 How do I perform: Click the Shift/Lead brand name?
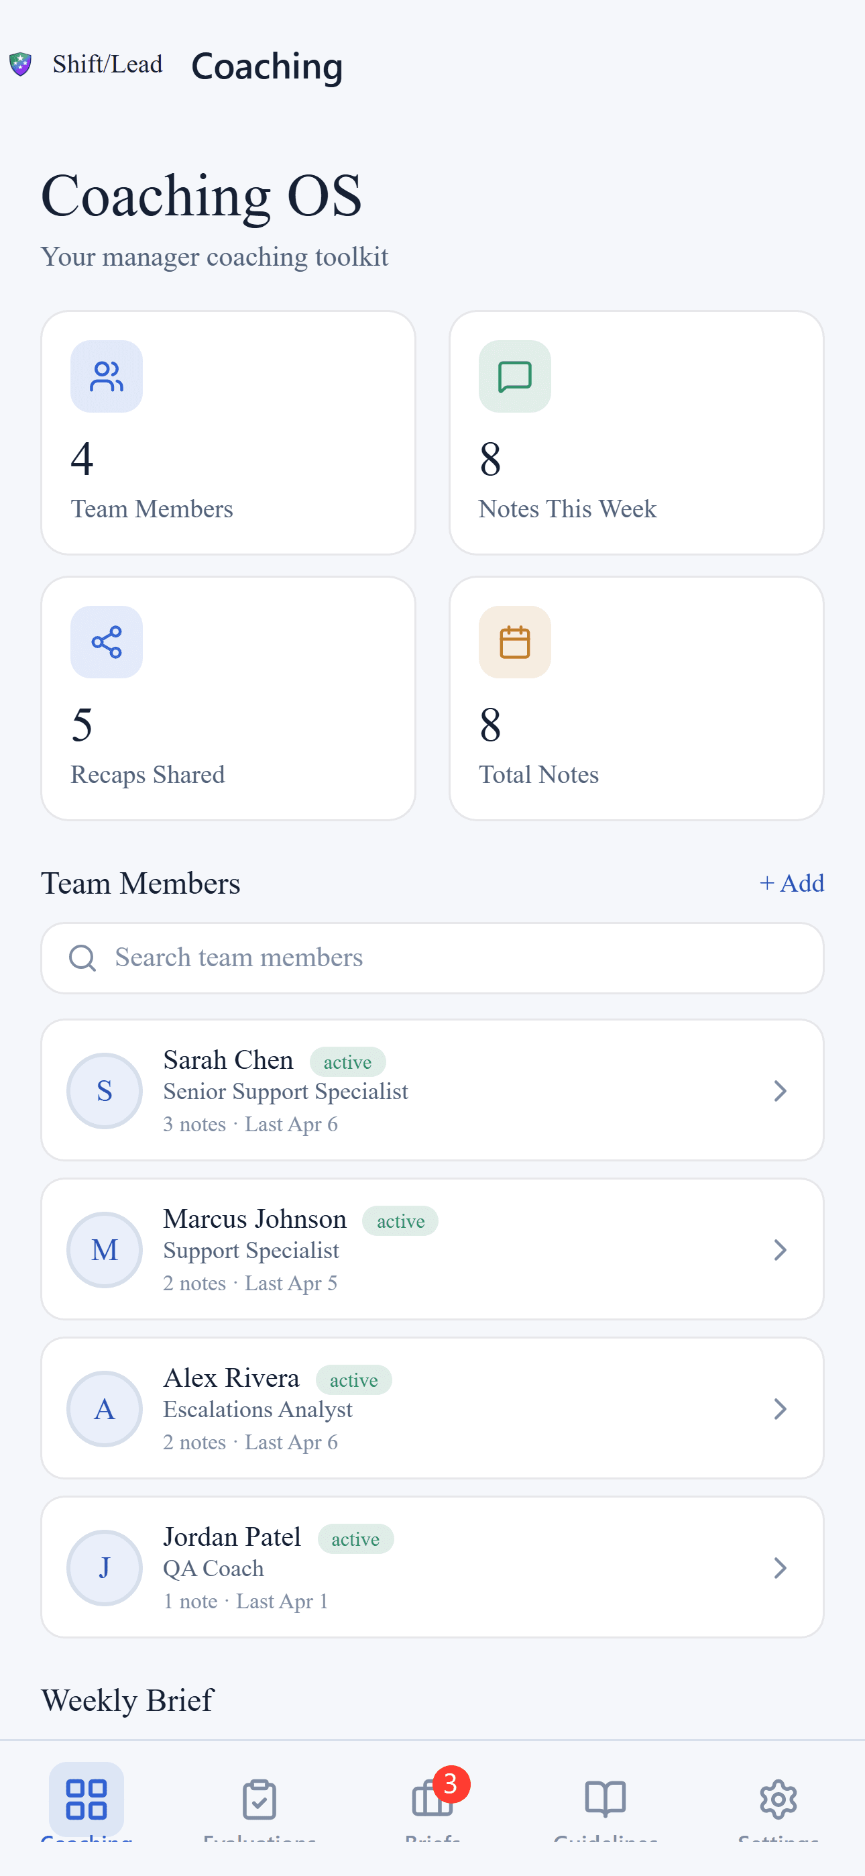(x=108, y=64)
